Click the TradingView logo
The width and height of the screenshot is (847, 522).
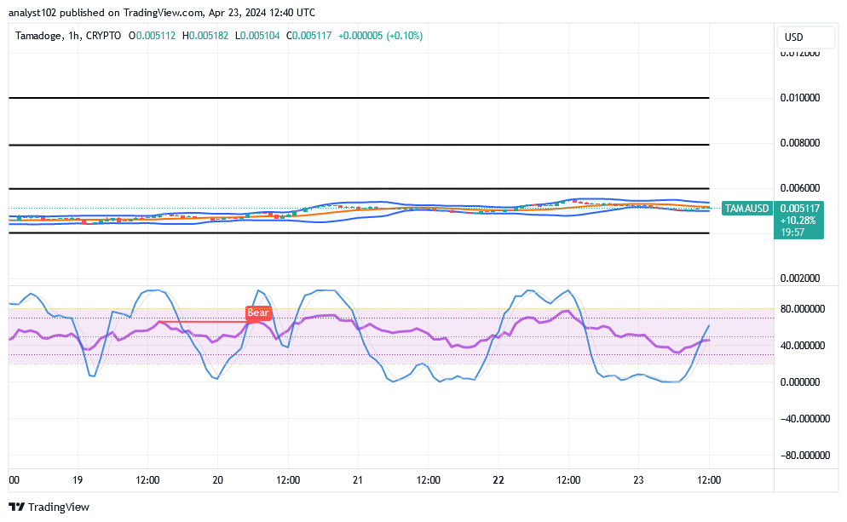49,507
